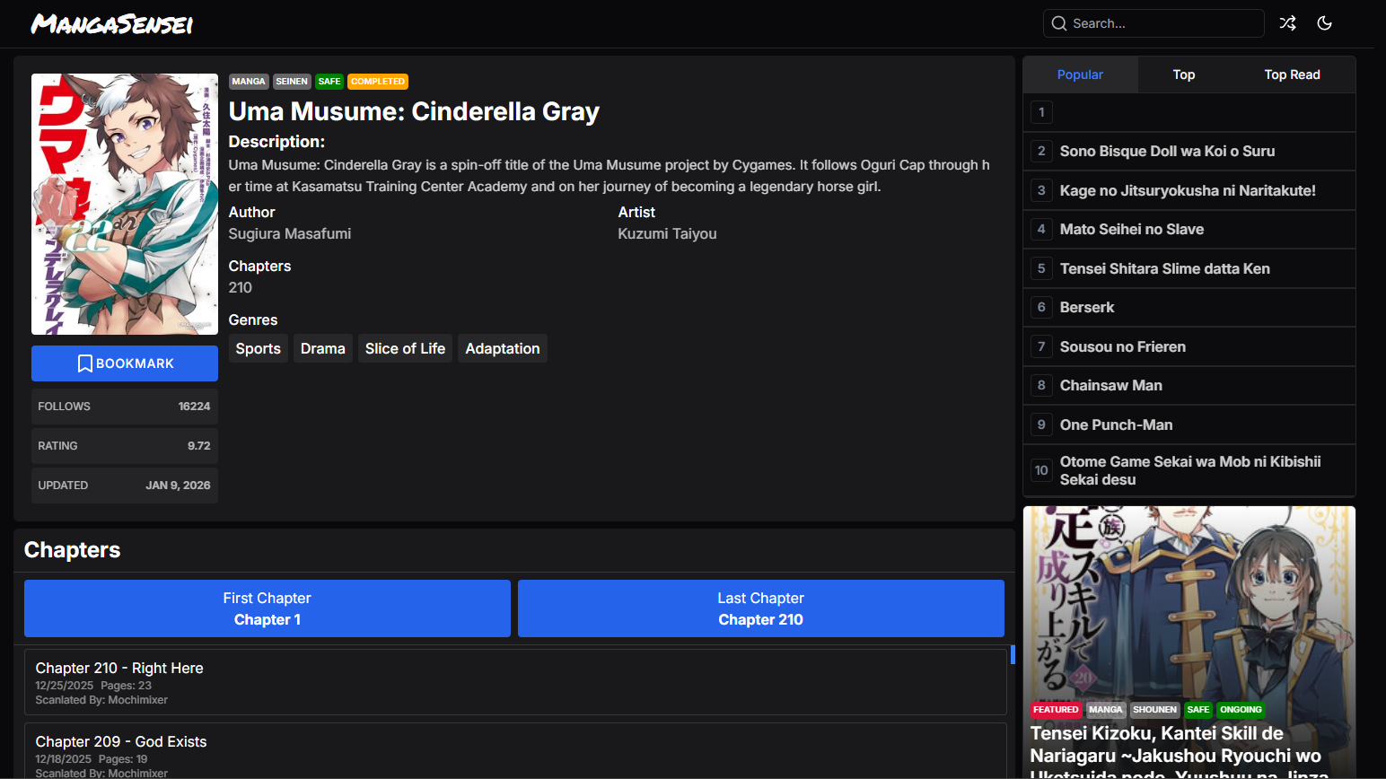Open Kage no Jitsuryokusha ni Naritakute!
Screen dimensions: 1386x779
click(1189, 190)
